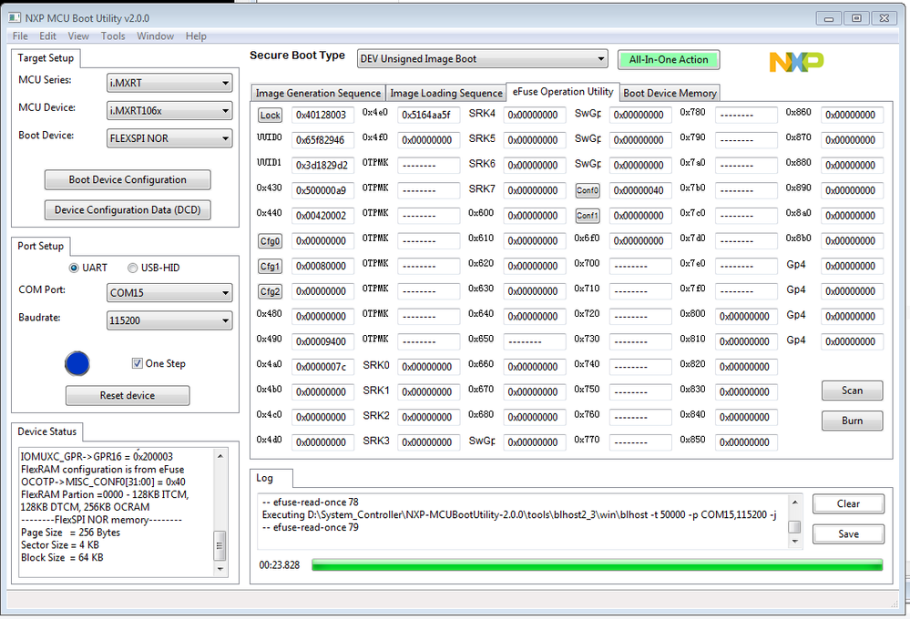The width and height of the screenshot is (910, 619).
Task: Open the Edit menu
Action: [47, 36]
